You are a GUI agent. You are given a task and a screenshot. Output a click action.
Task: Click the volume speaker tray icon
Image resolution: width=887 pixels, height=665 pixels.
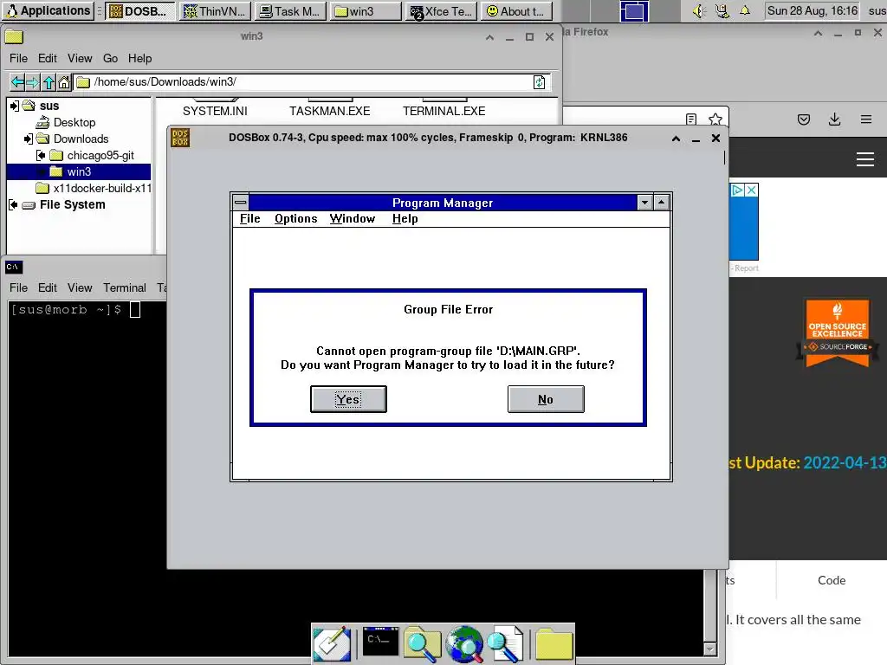[700, 11]
